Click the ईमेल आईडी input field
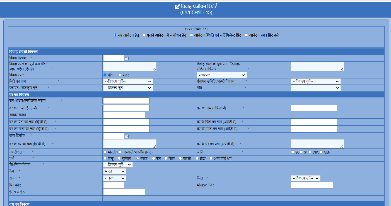 click(x=124, y=192)
